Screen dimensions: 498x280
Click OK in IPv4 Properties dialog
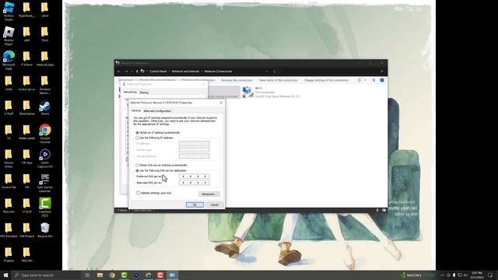click(195, 205)
